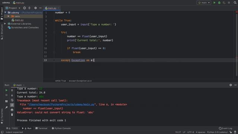Screen dimensions: 238x134
Task: Click the fold marker next to the try: line
Action: click(54, 32)
